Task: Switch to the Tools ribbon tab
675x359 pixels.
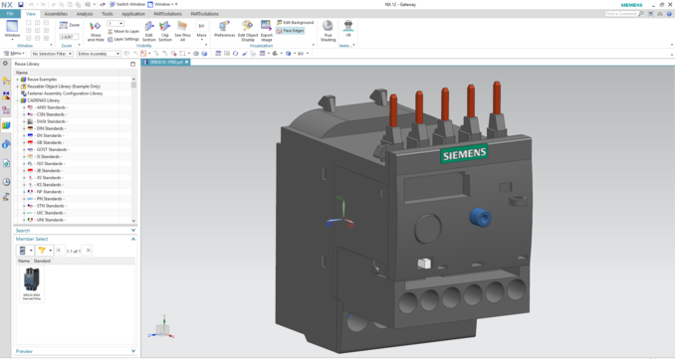Action: coord(108,14)
